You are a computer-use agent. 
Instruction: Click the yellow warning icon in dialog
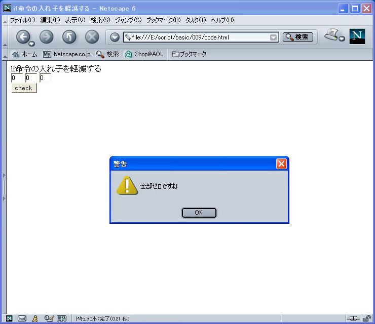pyautogui.click(x=127, y=185)
